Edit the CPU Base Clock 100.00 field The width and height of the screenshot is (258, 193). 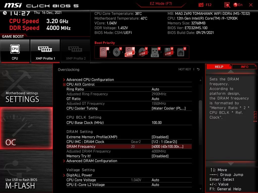click(x=157, y=123)
